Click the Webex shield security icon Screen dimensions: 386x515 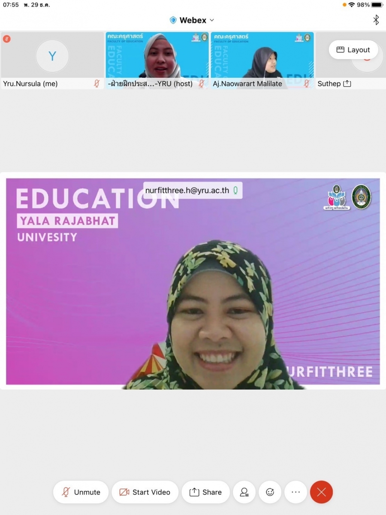click(173, 20)
